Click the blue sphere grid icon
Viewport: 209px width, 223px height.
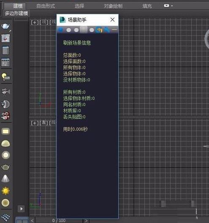coord(5,217)
